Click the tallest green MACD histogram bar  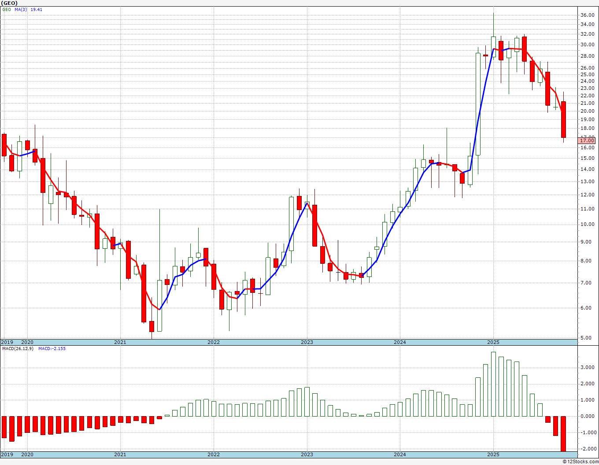tap(493, 384)
